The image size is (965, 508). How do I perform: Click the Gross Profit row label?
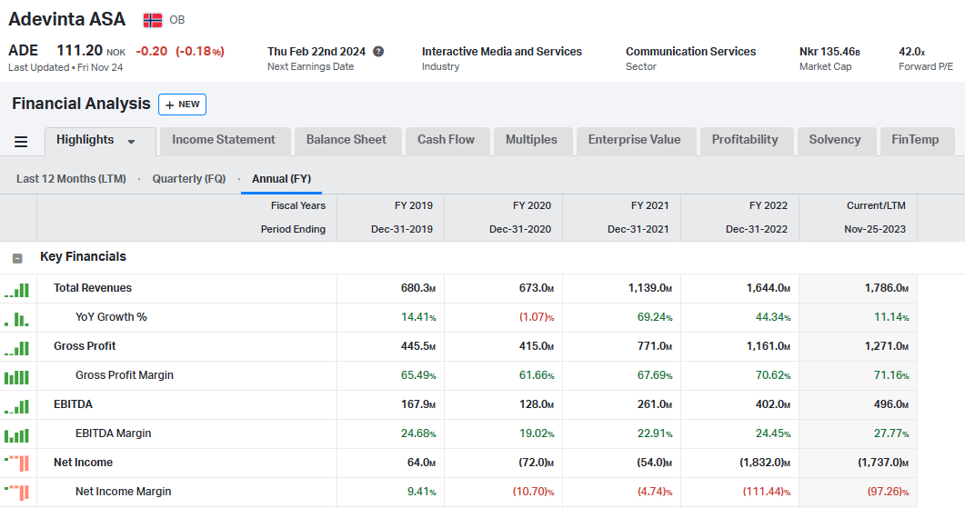point(85,346)
